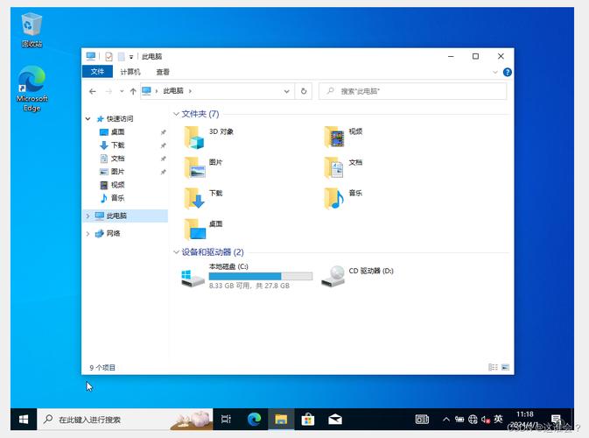Screen dimensions: 589x438
Task: Click File Explorer taskbar button
Action: (x=281, y=420)
